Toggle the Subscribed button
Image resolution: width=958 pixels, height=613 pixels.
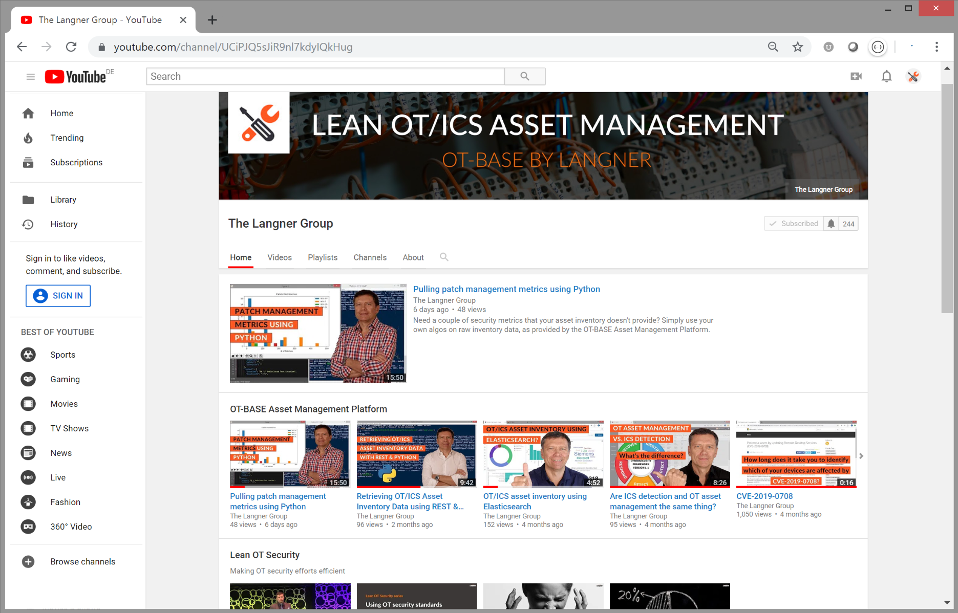794,224
